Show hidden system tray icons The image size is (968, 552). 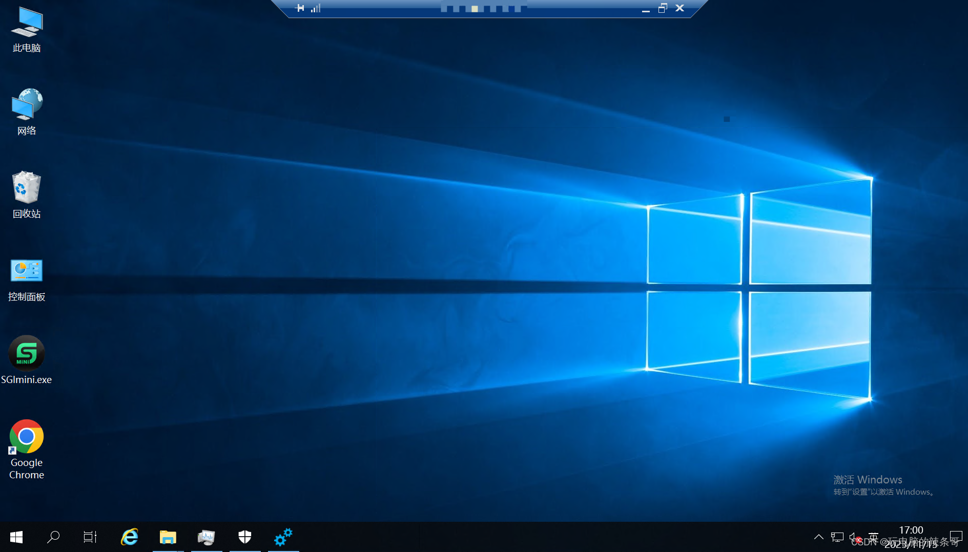(x=819, y=537)
